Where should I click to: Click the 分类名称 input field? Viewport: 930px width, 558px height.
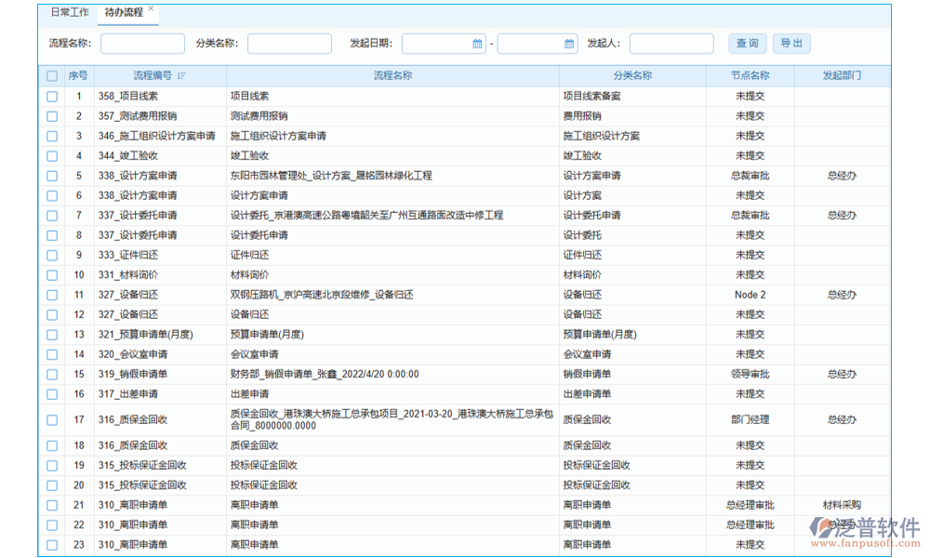click(x=289, y=43)
